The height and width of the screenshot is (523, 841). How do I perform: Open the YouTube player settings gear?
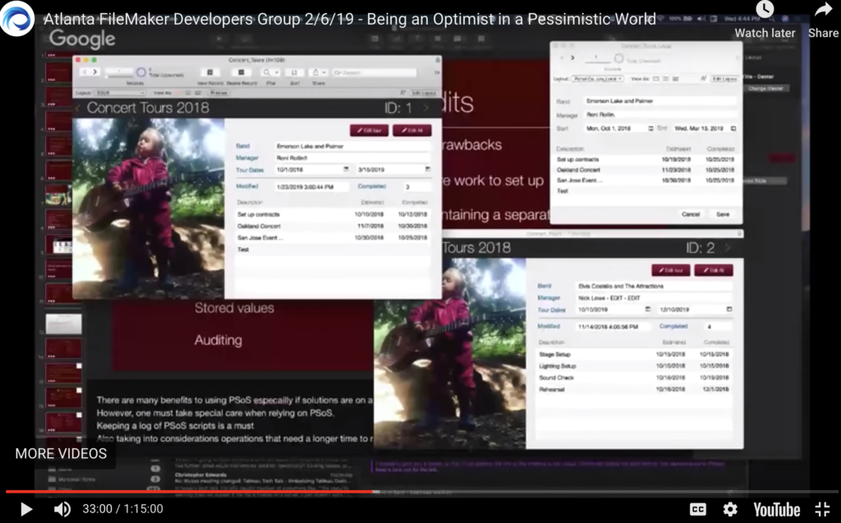[728, 509]
